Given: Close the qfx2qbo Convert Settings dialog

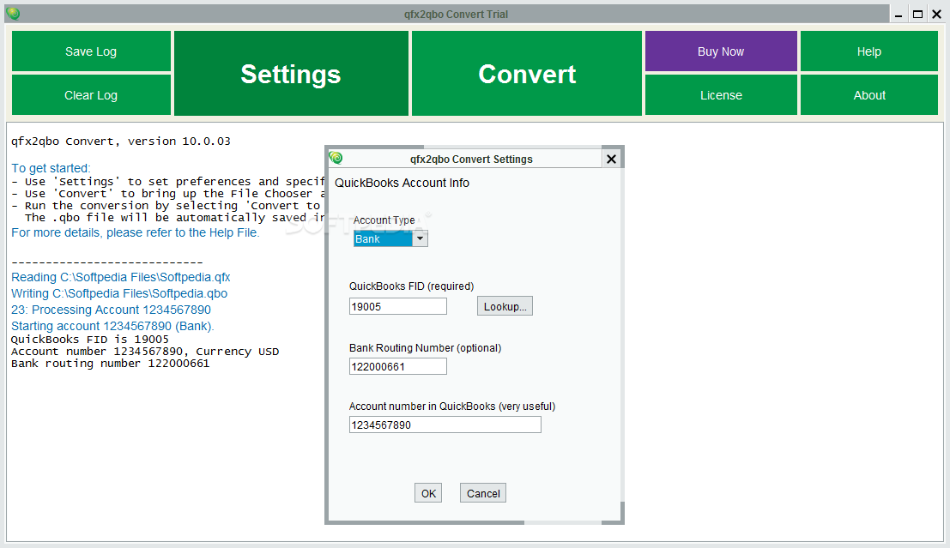Looking at the screenshot, I should pyautogui.click(x=611, y=159).
